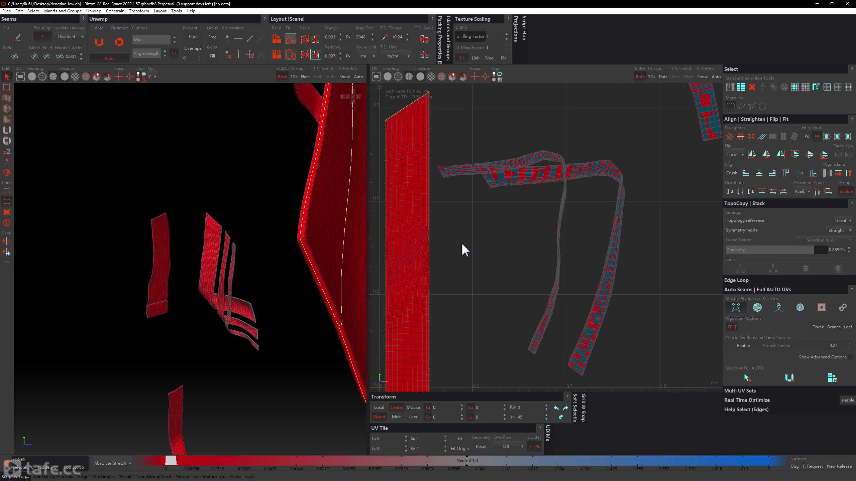856x481 pixels.
Task: Click the Unfold U icon
Action: click(x=99, y=42)
